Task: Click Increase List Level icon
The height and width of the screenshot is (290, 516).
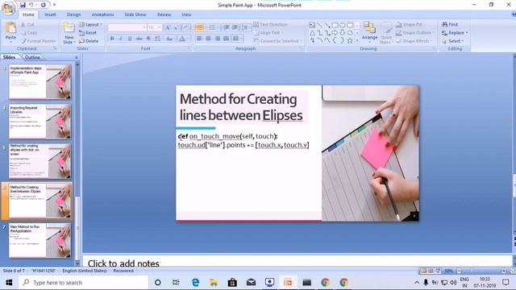Action: point(235,28)
